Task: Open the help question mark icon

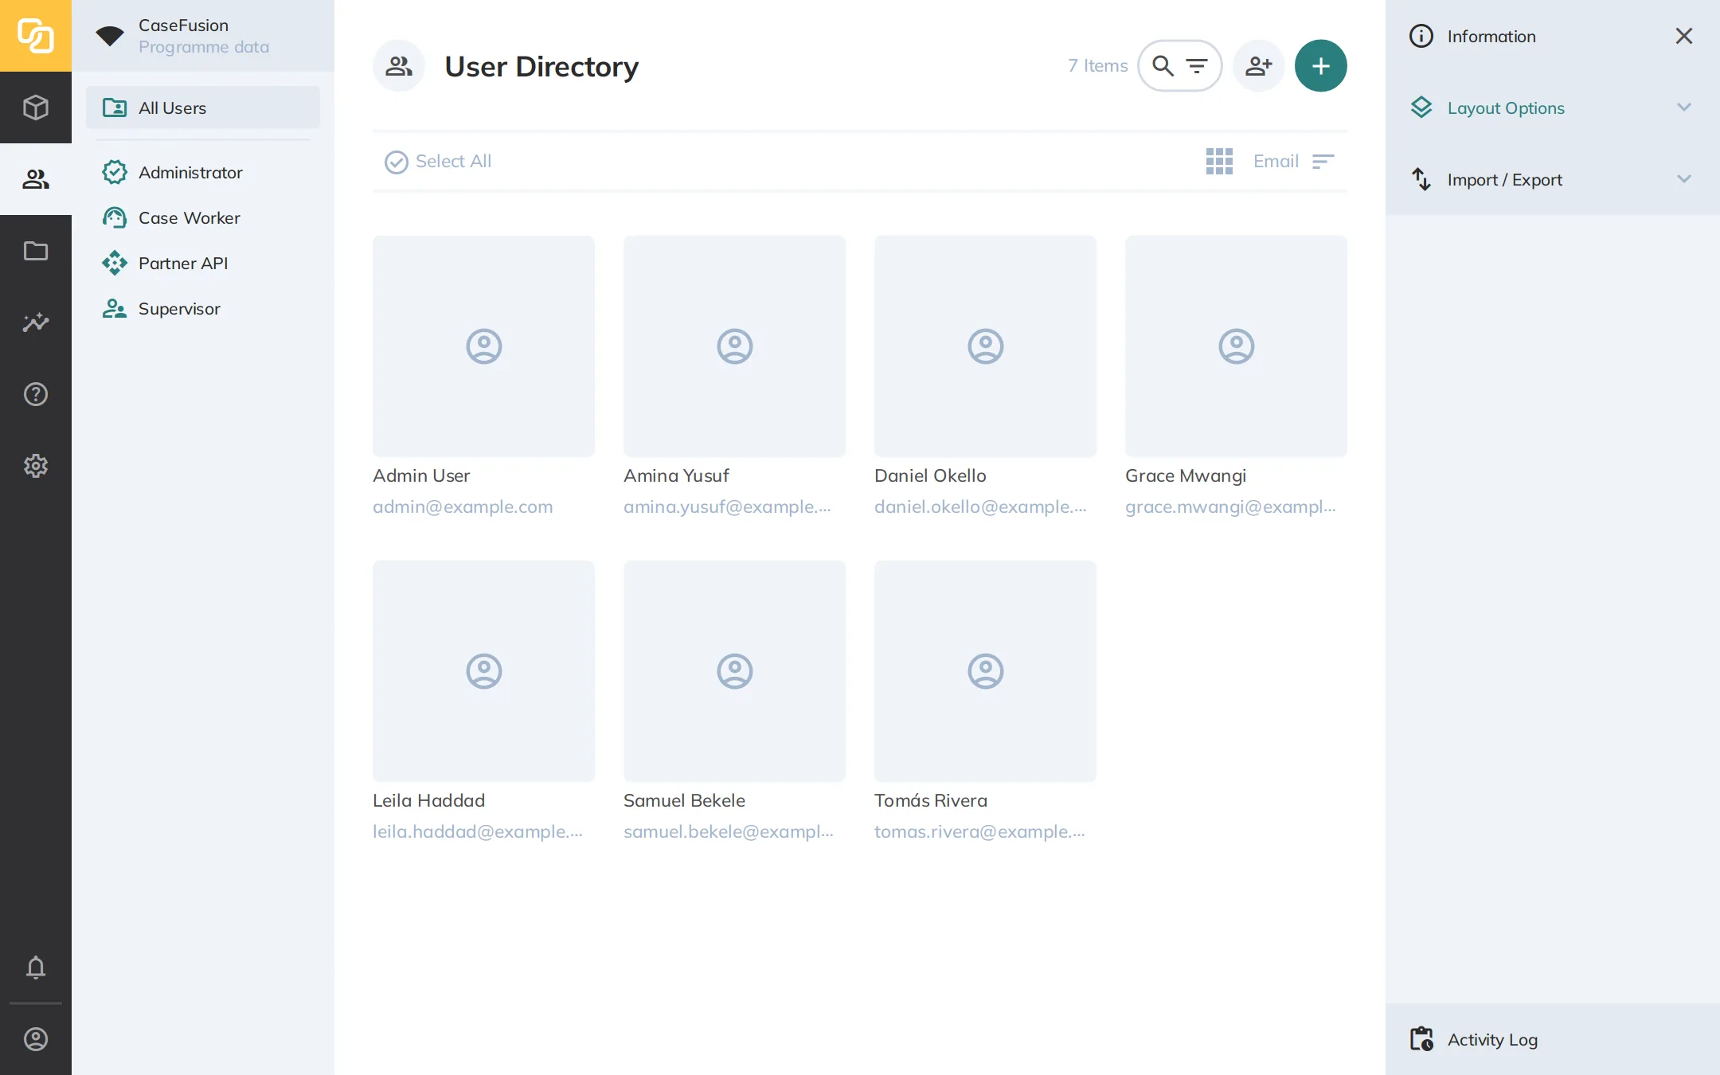Action: 36,394
